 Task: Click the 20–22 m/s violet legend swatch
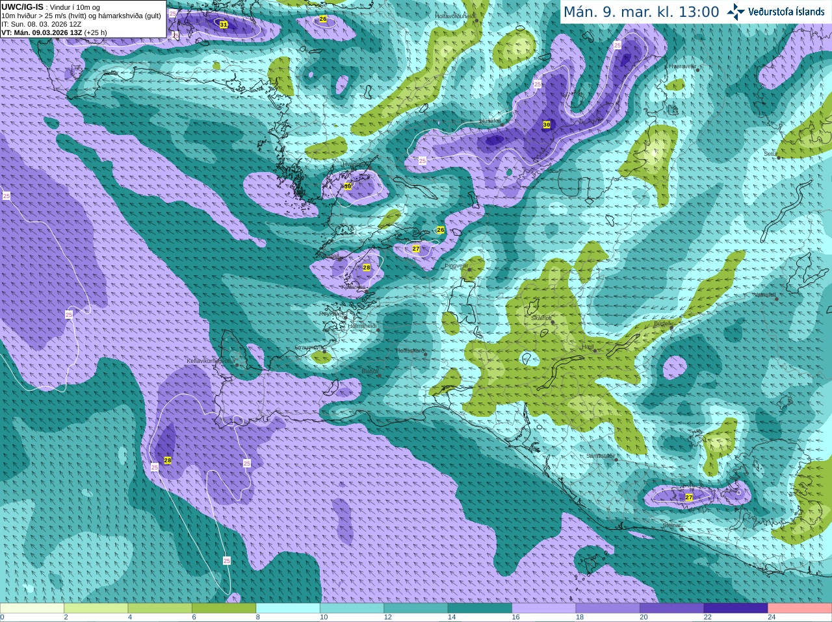(x=672, y=608)
